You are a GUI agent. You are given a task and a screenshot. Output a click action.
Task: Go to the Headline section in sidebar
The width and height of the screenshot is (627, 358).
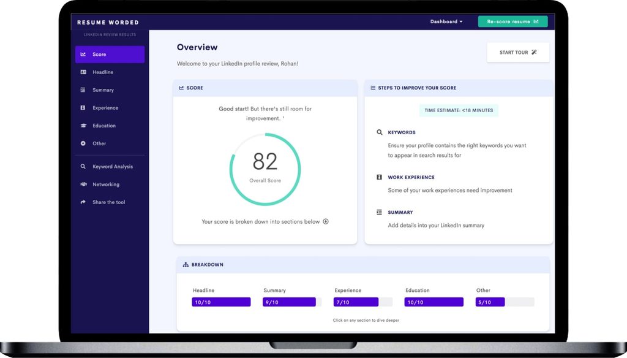coord(110,72)
